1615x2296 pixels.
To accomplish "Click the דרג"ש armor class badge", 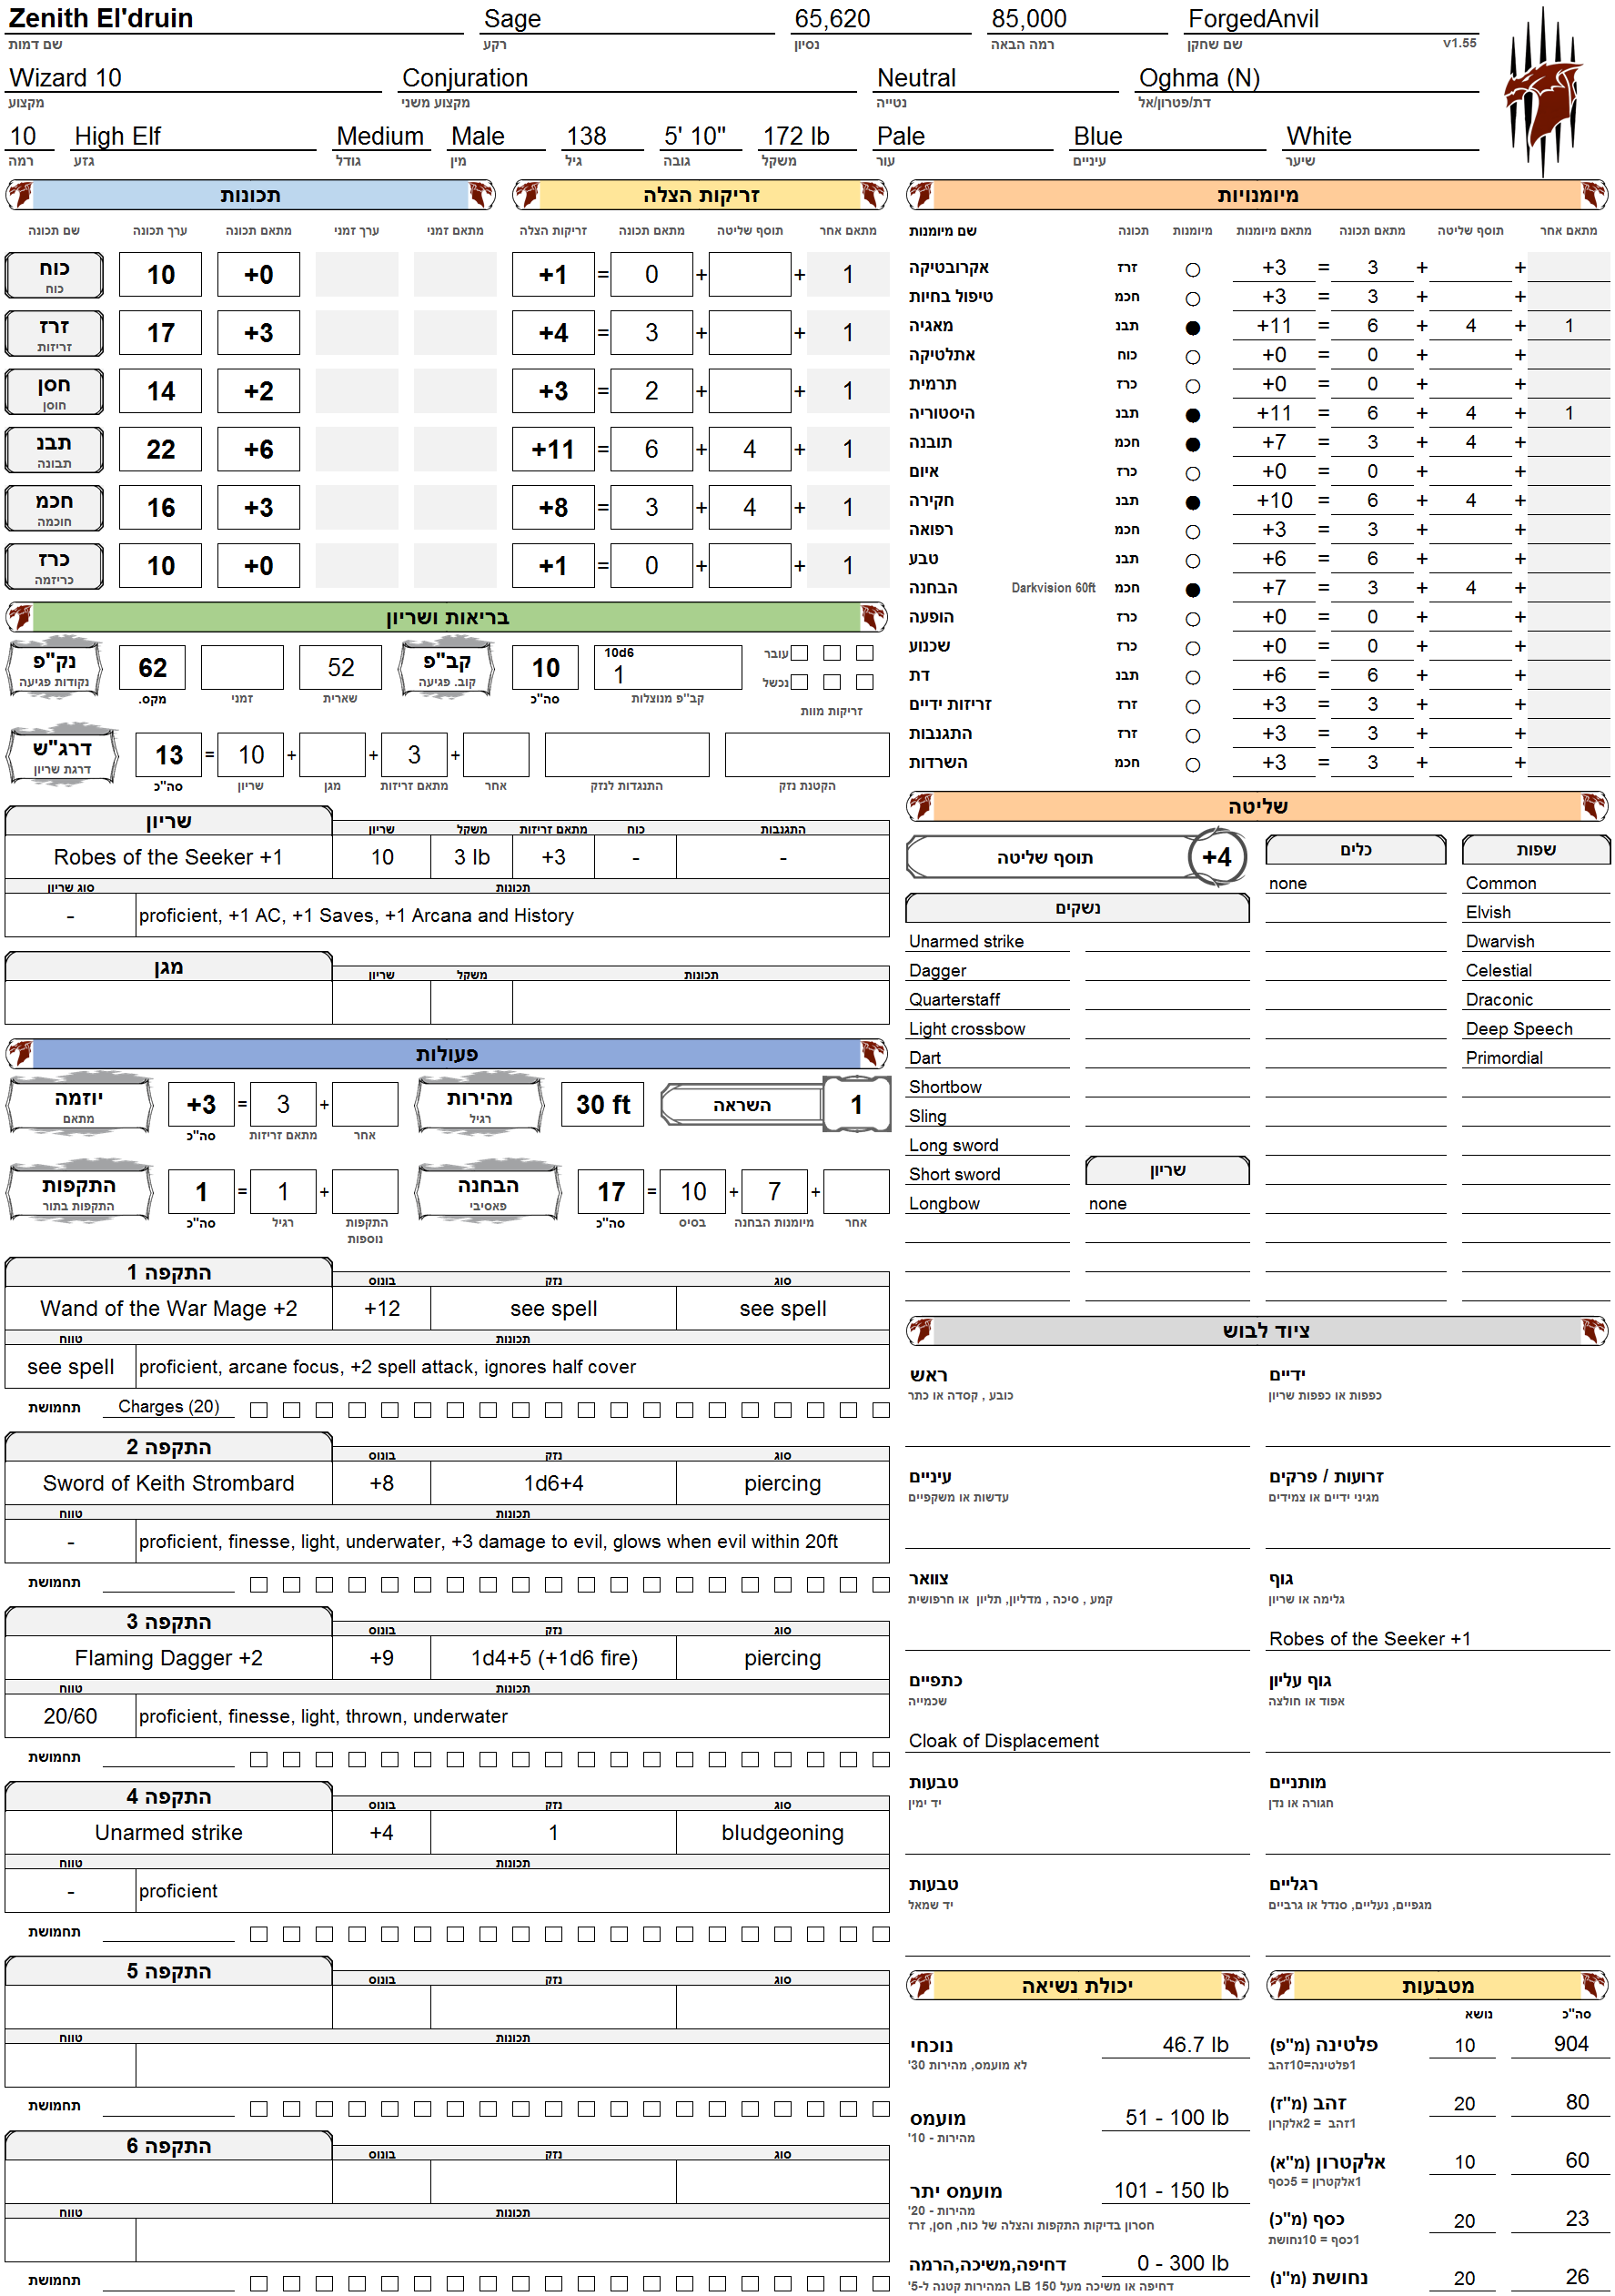I will tap(62, 755).
